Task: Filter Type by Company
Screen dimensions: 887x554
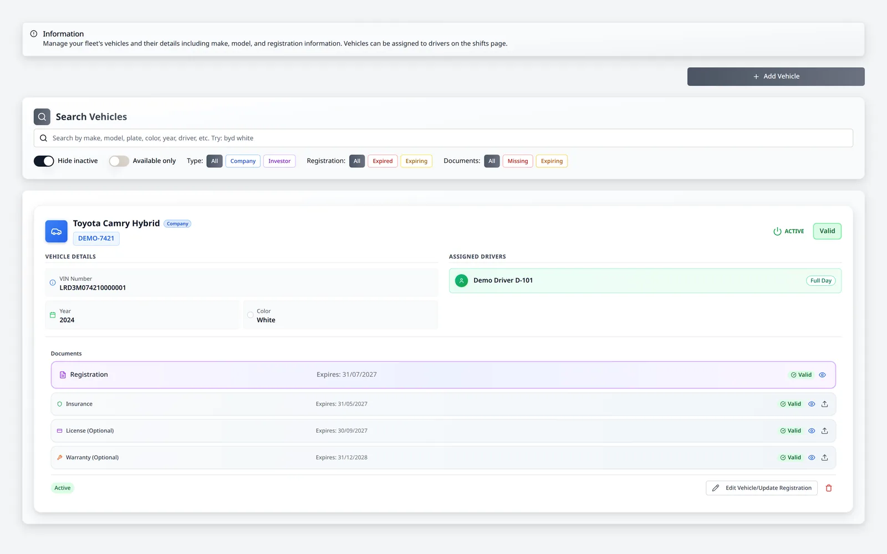Action: (x=243, y=161)
